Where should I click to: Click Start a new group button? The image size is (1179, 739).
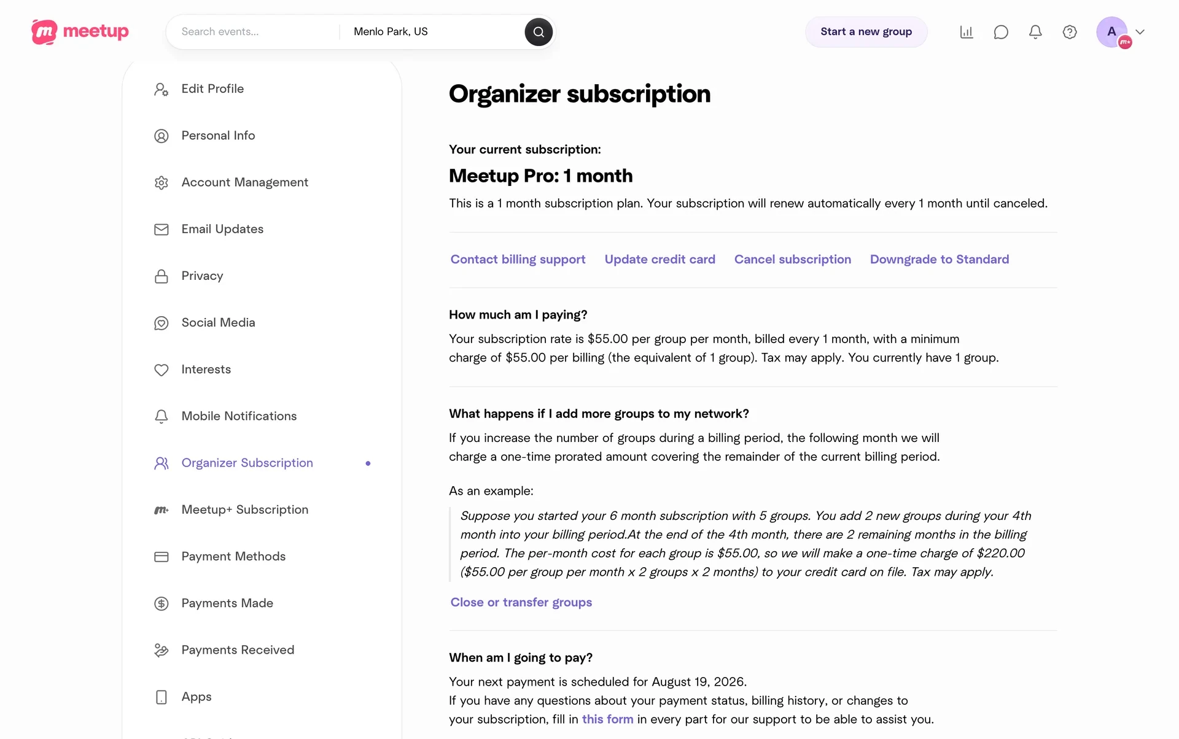click(x=866, y=32)
